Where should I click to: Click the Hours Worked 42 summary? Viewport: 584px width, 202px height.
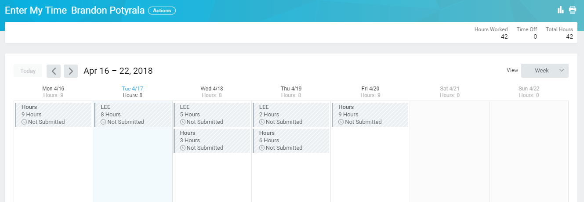[491, 33]
